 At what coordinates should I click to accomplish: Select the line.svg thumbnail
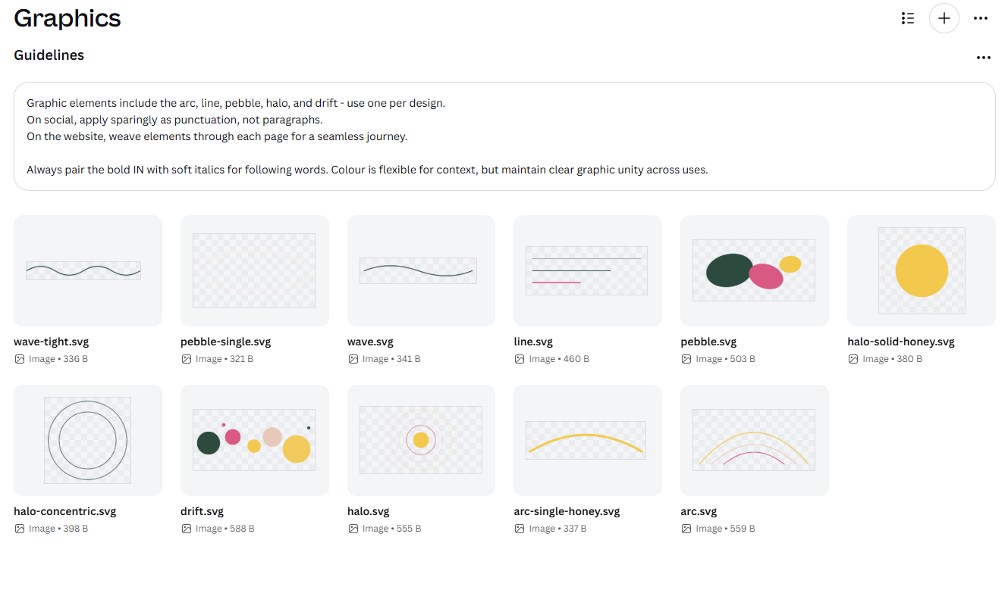(x=588, y=270)
